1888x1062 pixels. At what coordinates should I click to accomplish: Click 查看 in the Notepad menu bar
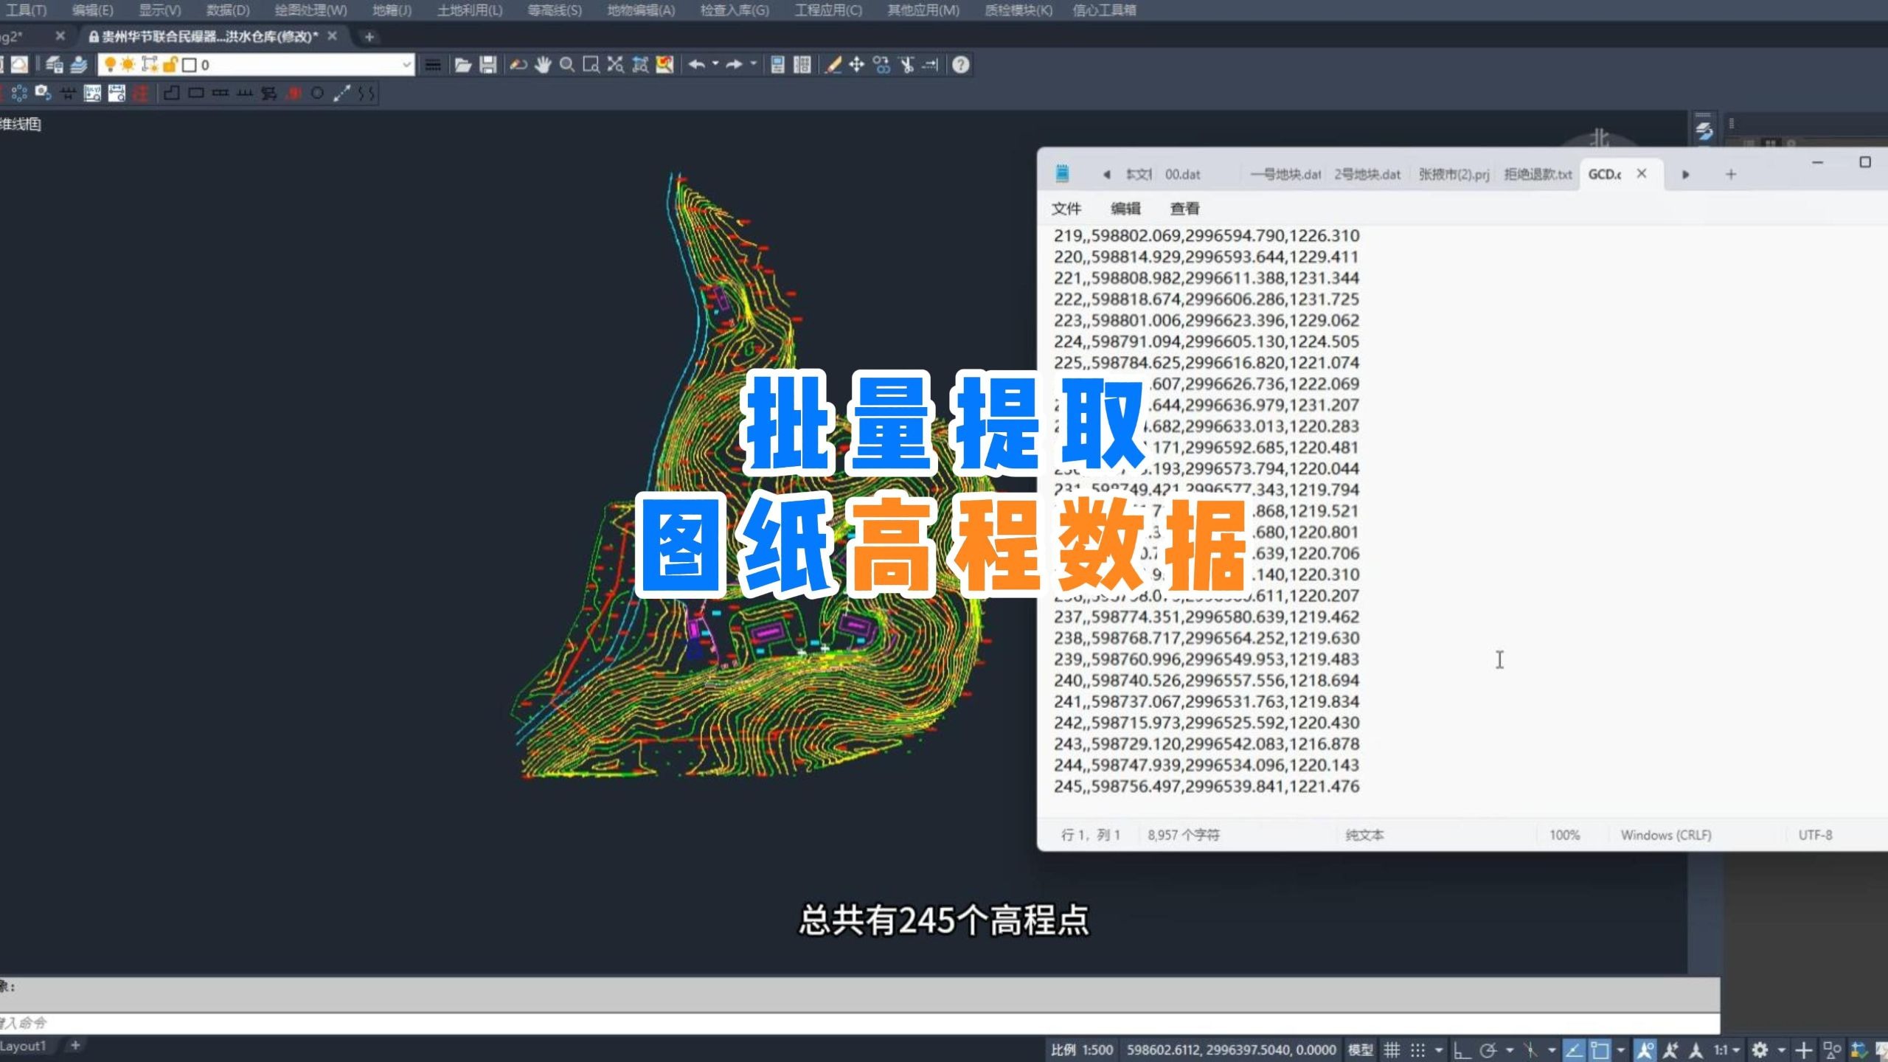coord(1184,209)
